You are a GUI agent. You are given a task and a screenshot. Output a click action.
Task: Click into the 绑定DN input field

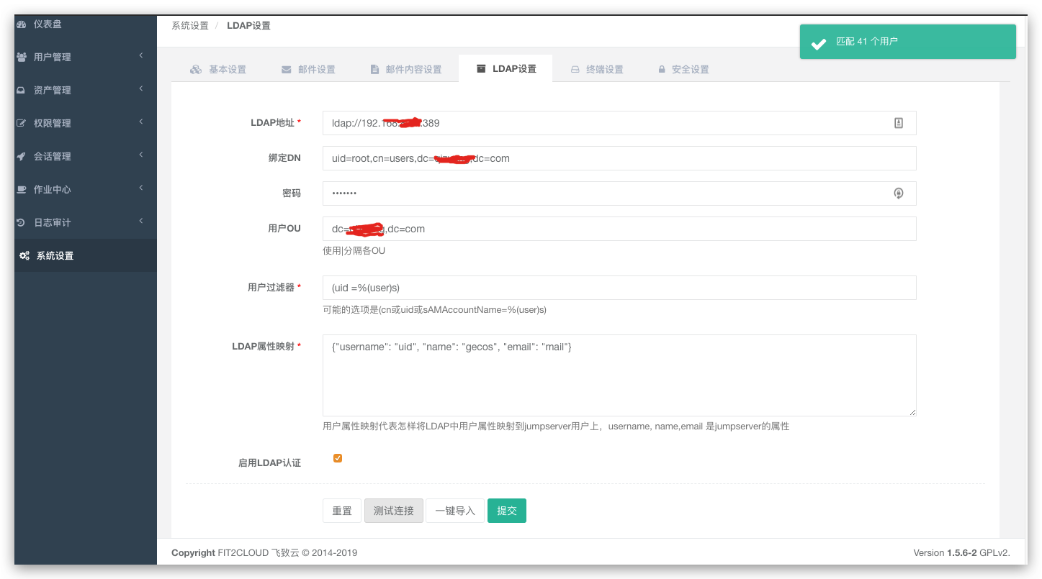coord(619,158)
